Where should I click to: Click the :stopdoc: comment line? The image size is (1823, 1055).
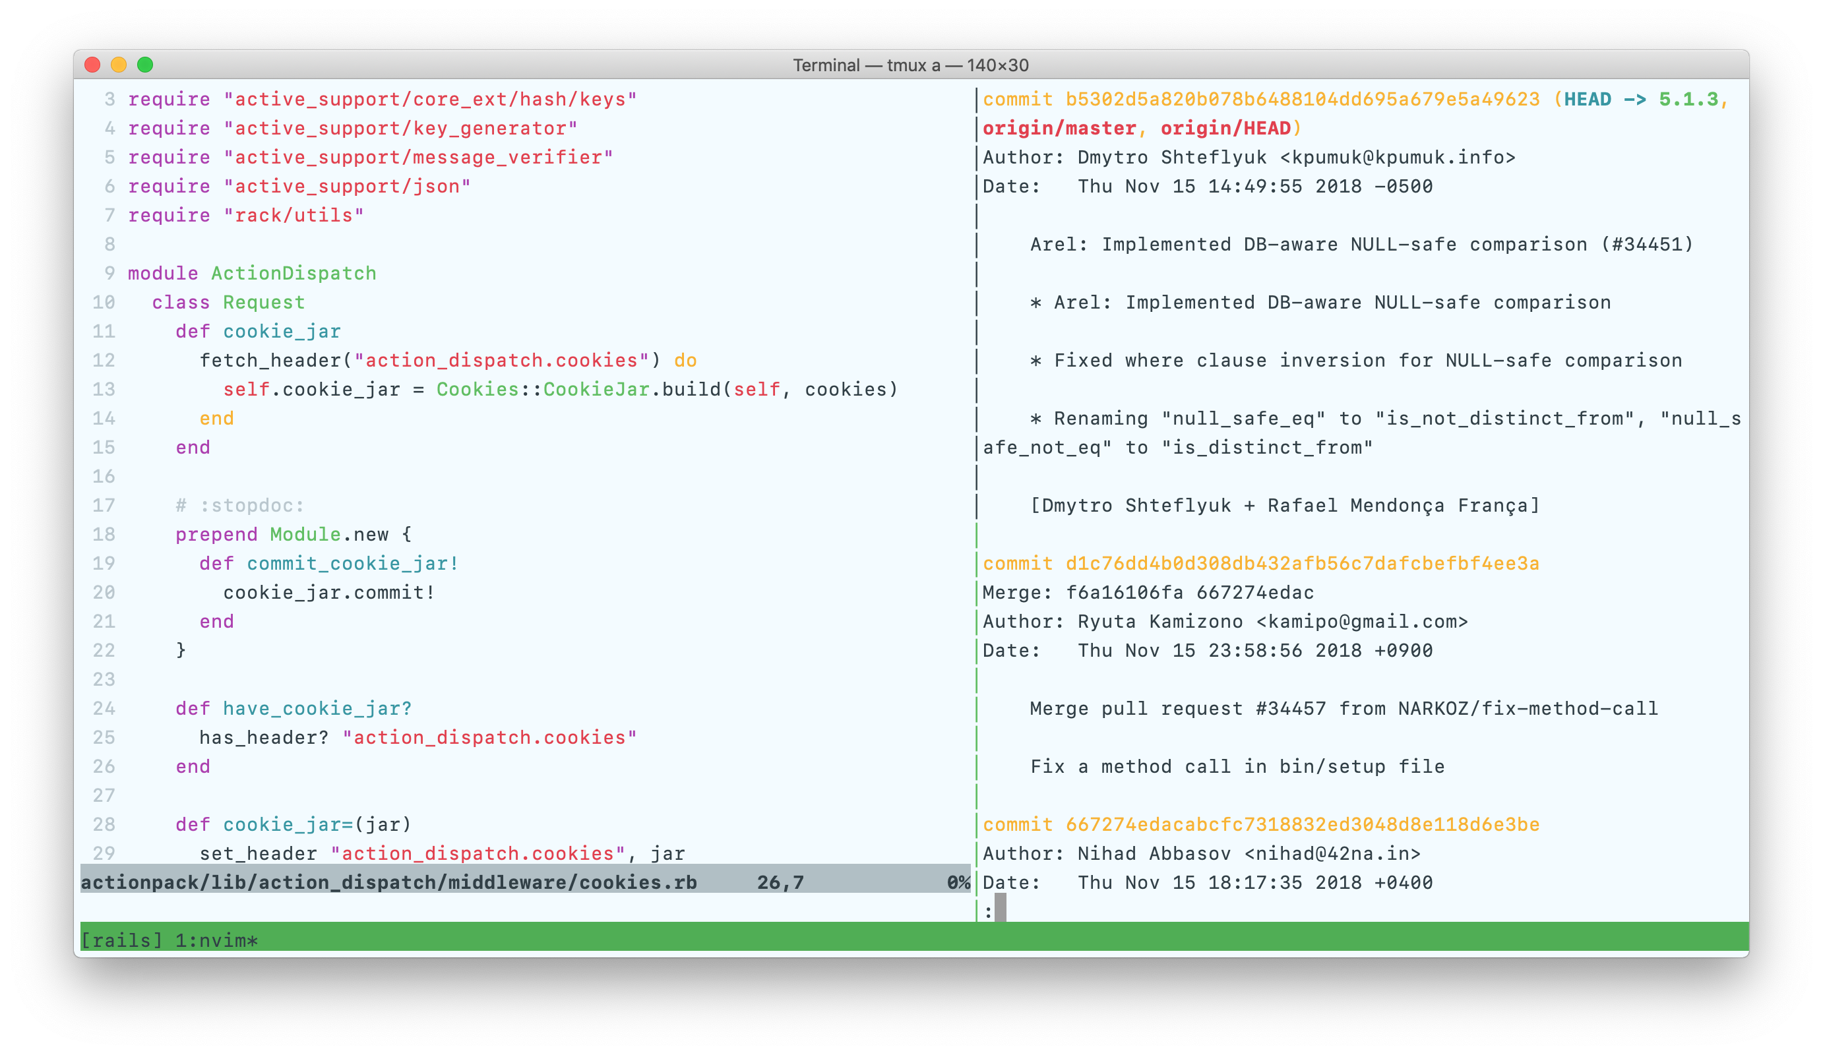(x=240, y=506)
